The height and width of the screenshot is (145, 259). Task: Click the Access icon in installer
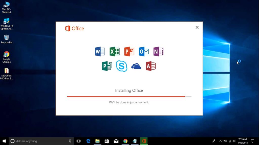151,66
